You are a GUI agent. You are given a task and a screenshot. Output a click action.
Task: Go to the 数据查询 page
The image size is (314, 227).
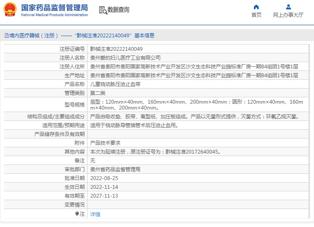pyautogui.click(x=118, y=10)
